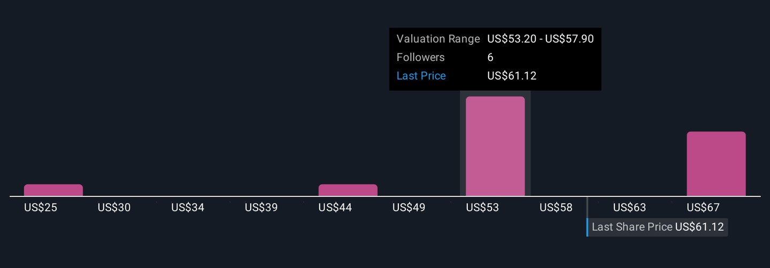770x268 pixels.
Task: Click the Valuation Range label in tooltip
Action: (x=438, y=39)
